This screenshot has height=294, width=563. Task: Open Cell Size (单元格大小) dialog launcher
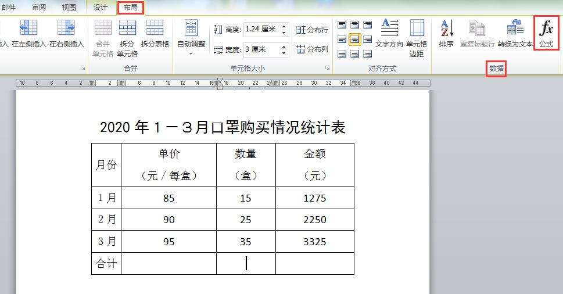327,68
